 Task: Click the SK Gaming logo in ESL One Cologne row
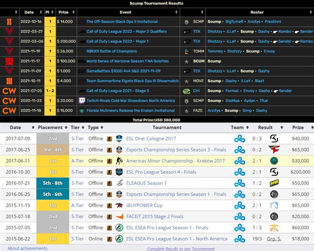274,139
